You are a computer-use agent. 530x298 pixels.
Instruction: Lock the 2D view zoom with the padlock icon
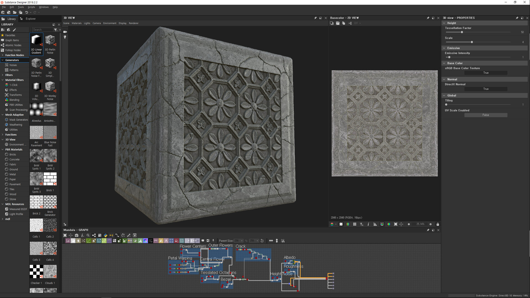tap(438, 224)
